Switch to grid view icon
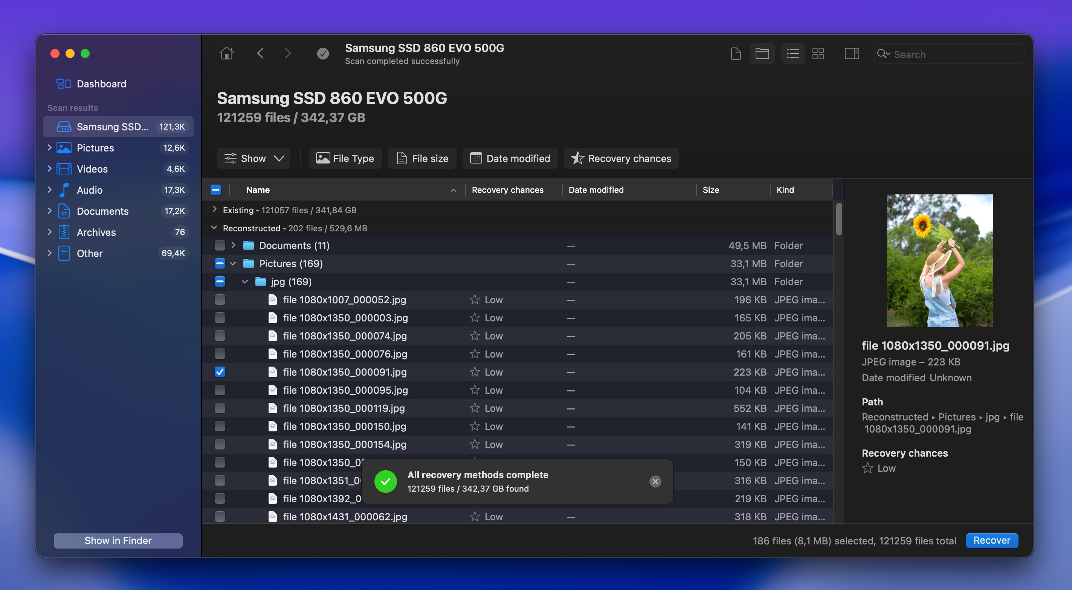 (x=818, y=54)
